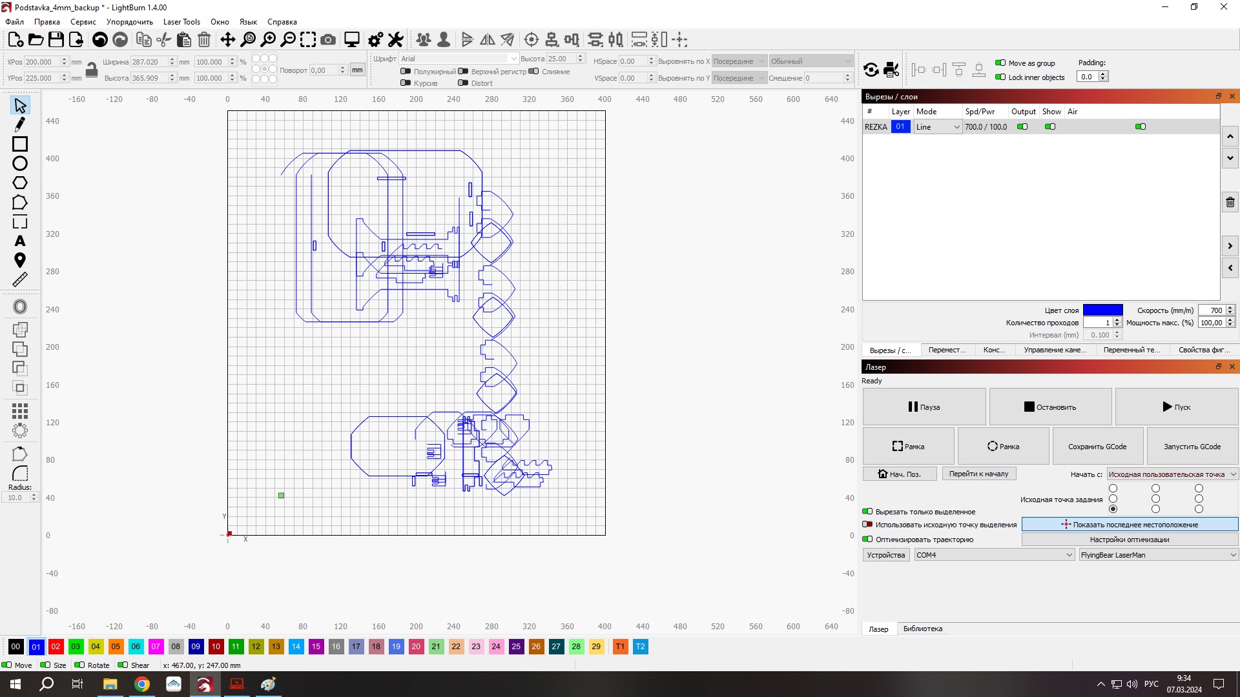The height and width of the screenshot is (697, 1240).
Task: Toggle Lock inner objects switch
Action: point(1000,77)
